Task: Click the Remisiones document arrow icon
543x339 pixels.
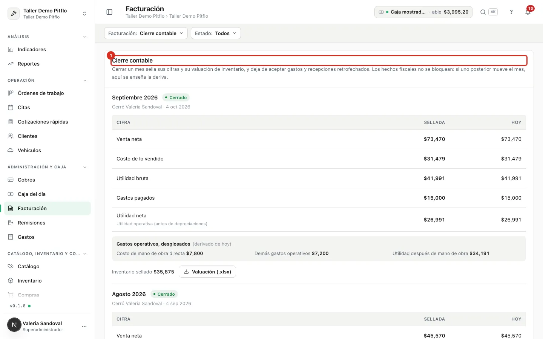Action: click(11, 223)
